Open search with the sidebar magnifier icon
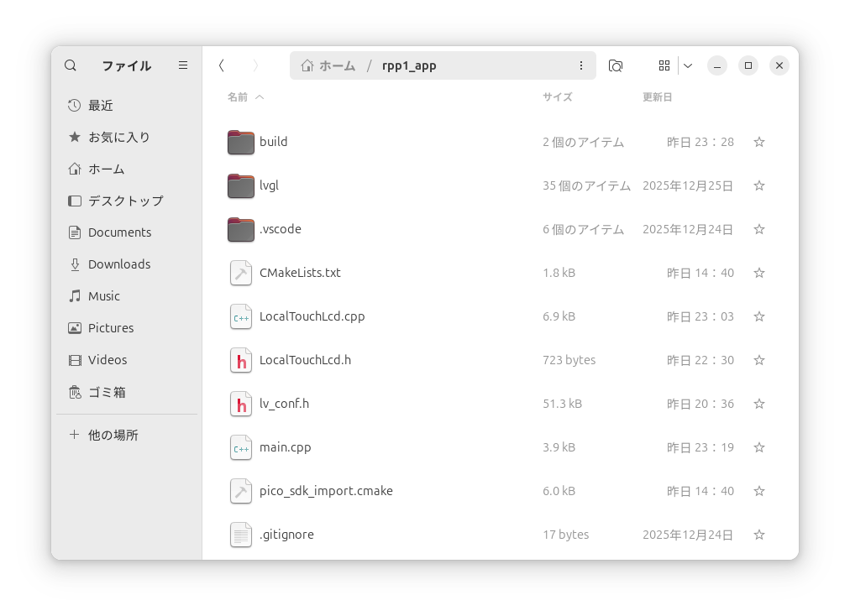Screen dimensions: 850x616 click(x=71, y=65)
